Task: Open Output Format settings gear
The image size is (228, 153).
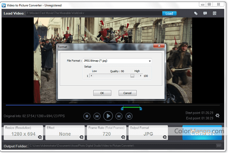Action: click(x=165, y=137)
